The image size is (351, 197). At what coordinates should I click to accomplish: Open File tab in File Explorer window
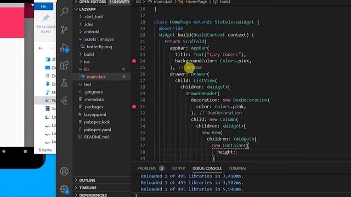point(44,7)
